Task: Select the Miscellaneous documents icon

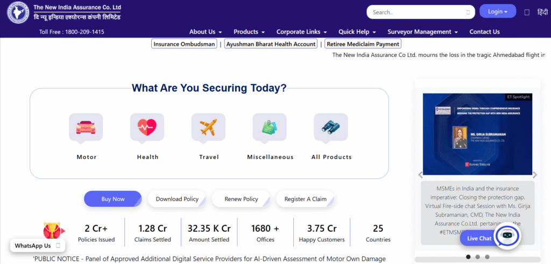Action: point(270,127)
